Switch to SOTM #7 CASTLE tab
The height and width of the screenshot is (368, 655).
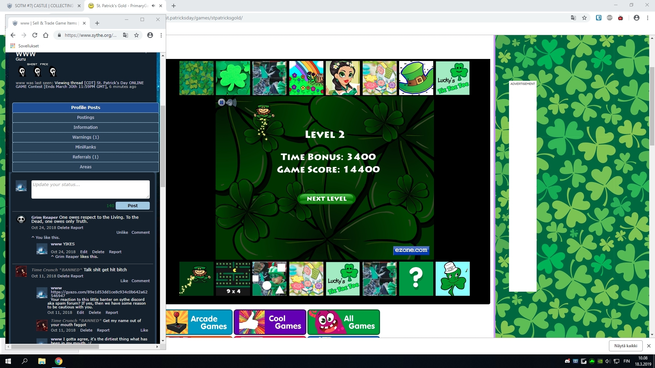pyautogui.click(x=44, y=6)
